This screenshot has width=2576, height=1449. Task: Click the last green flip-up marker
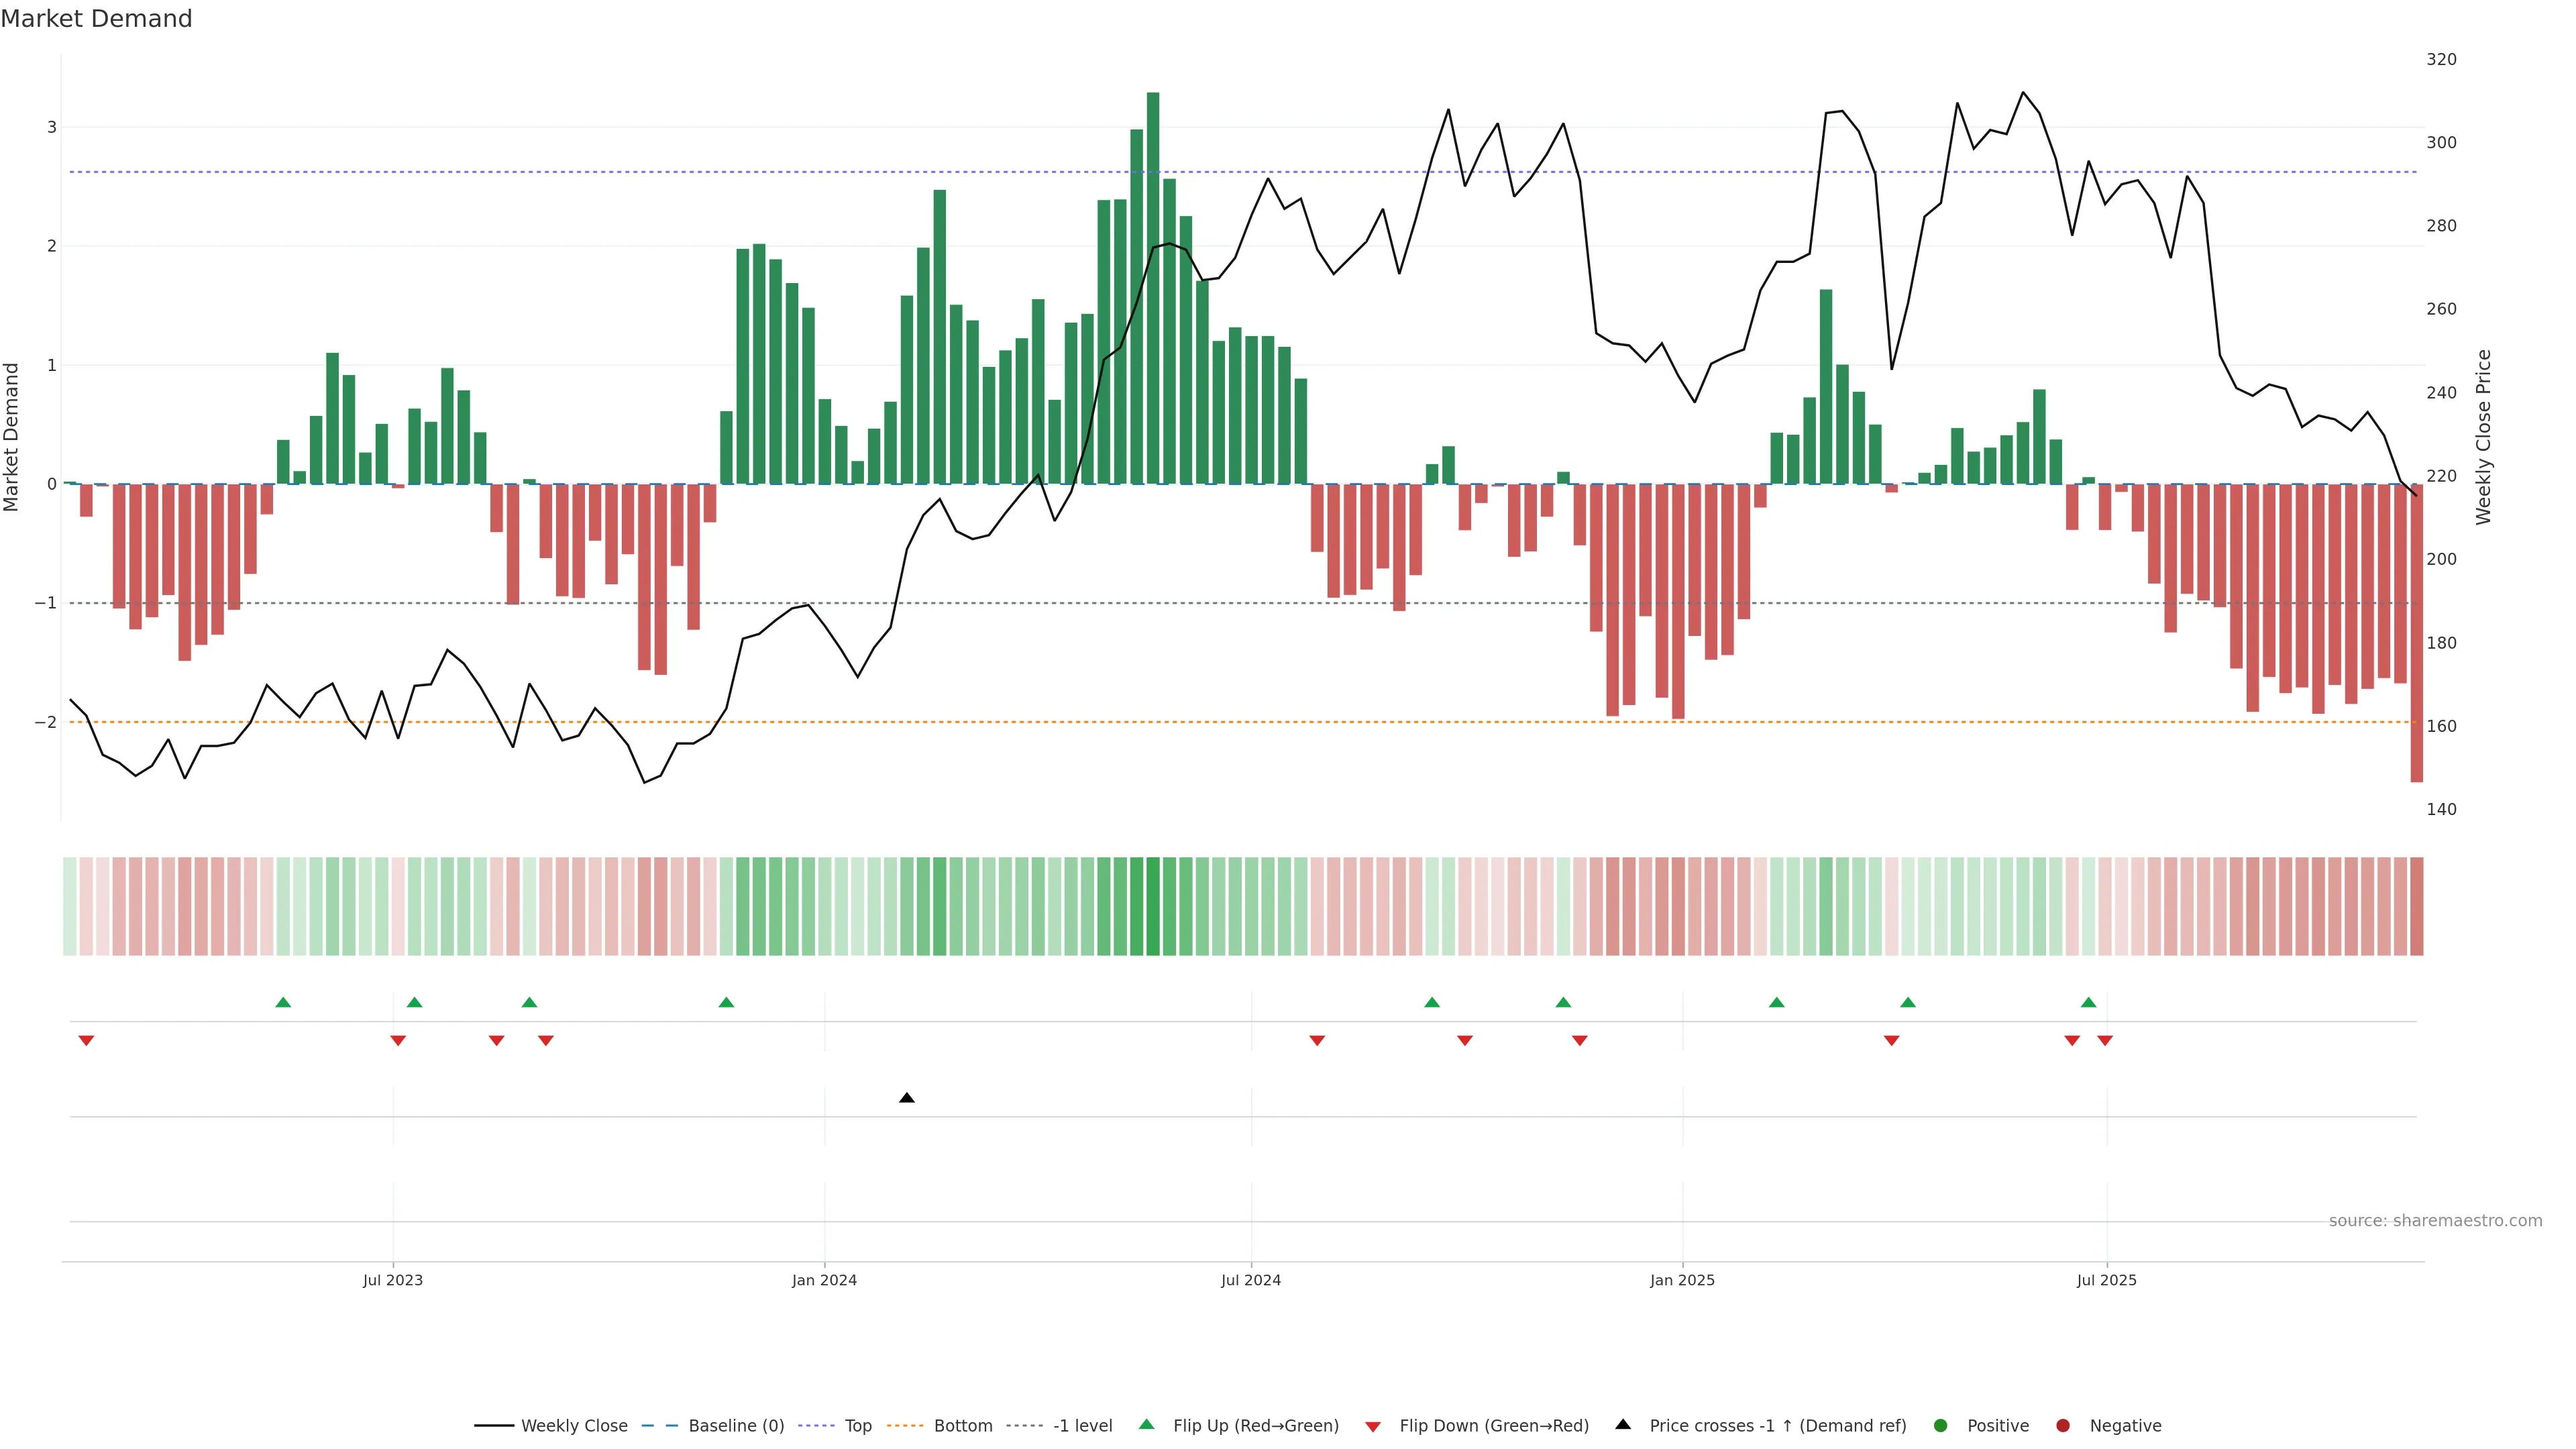[2088, 1002]
